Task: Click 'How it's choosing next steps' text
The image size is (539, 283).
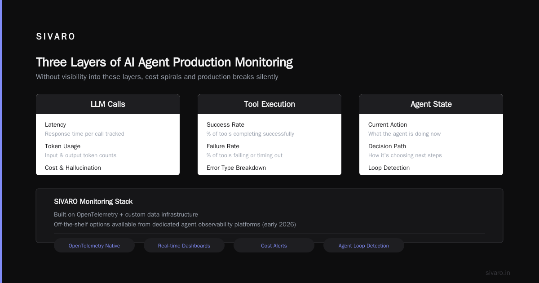Action: tap(405, 155)
